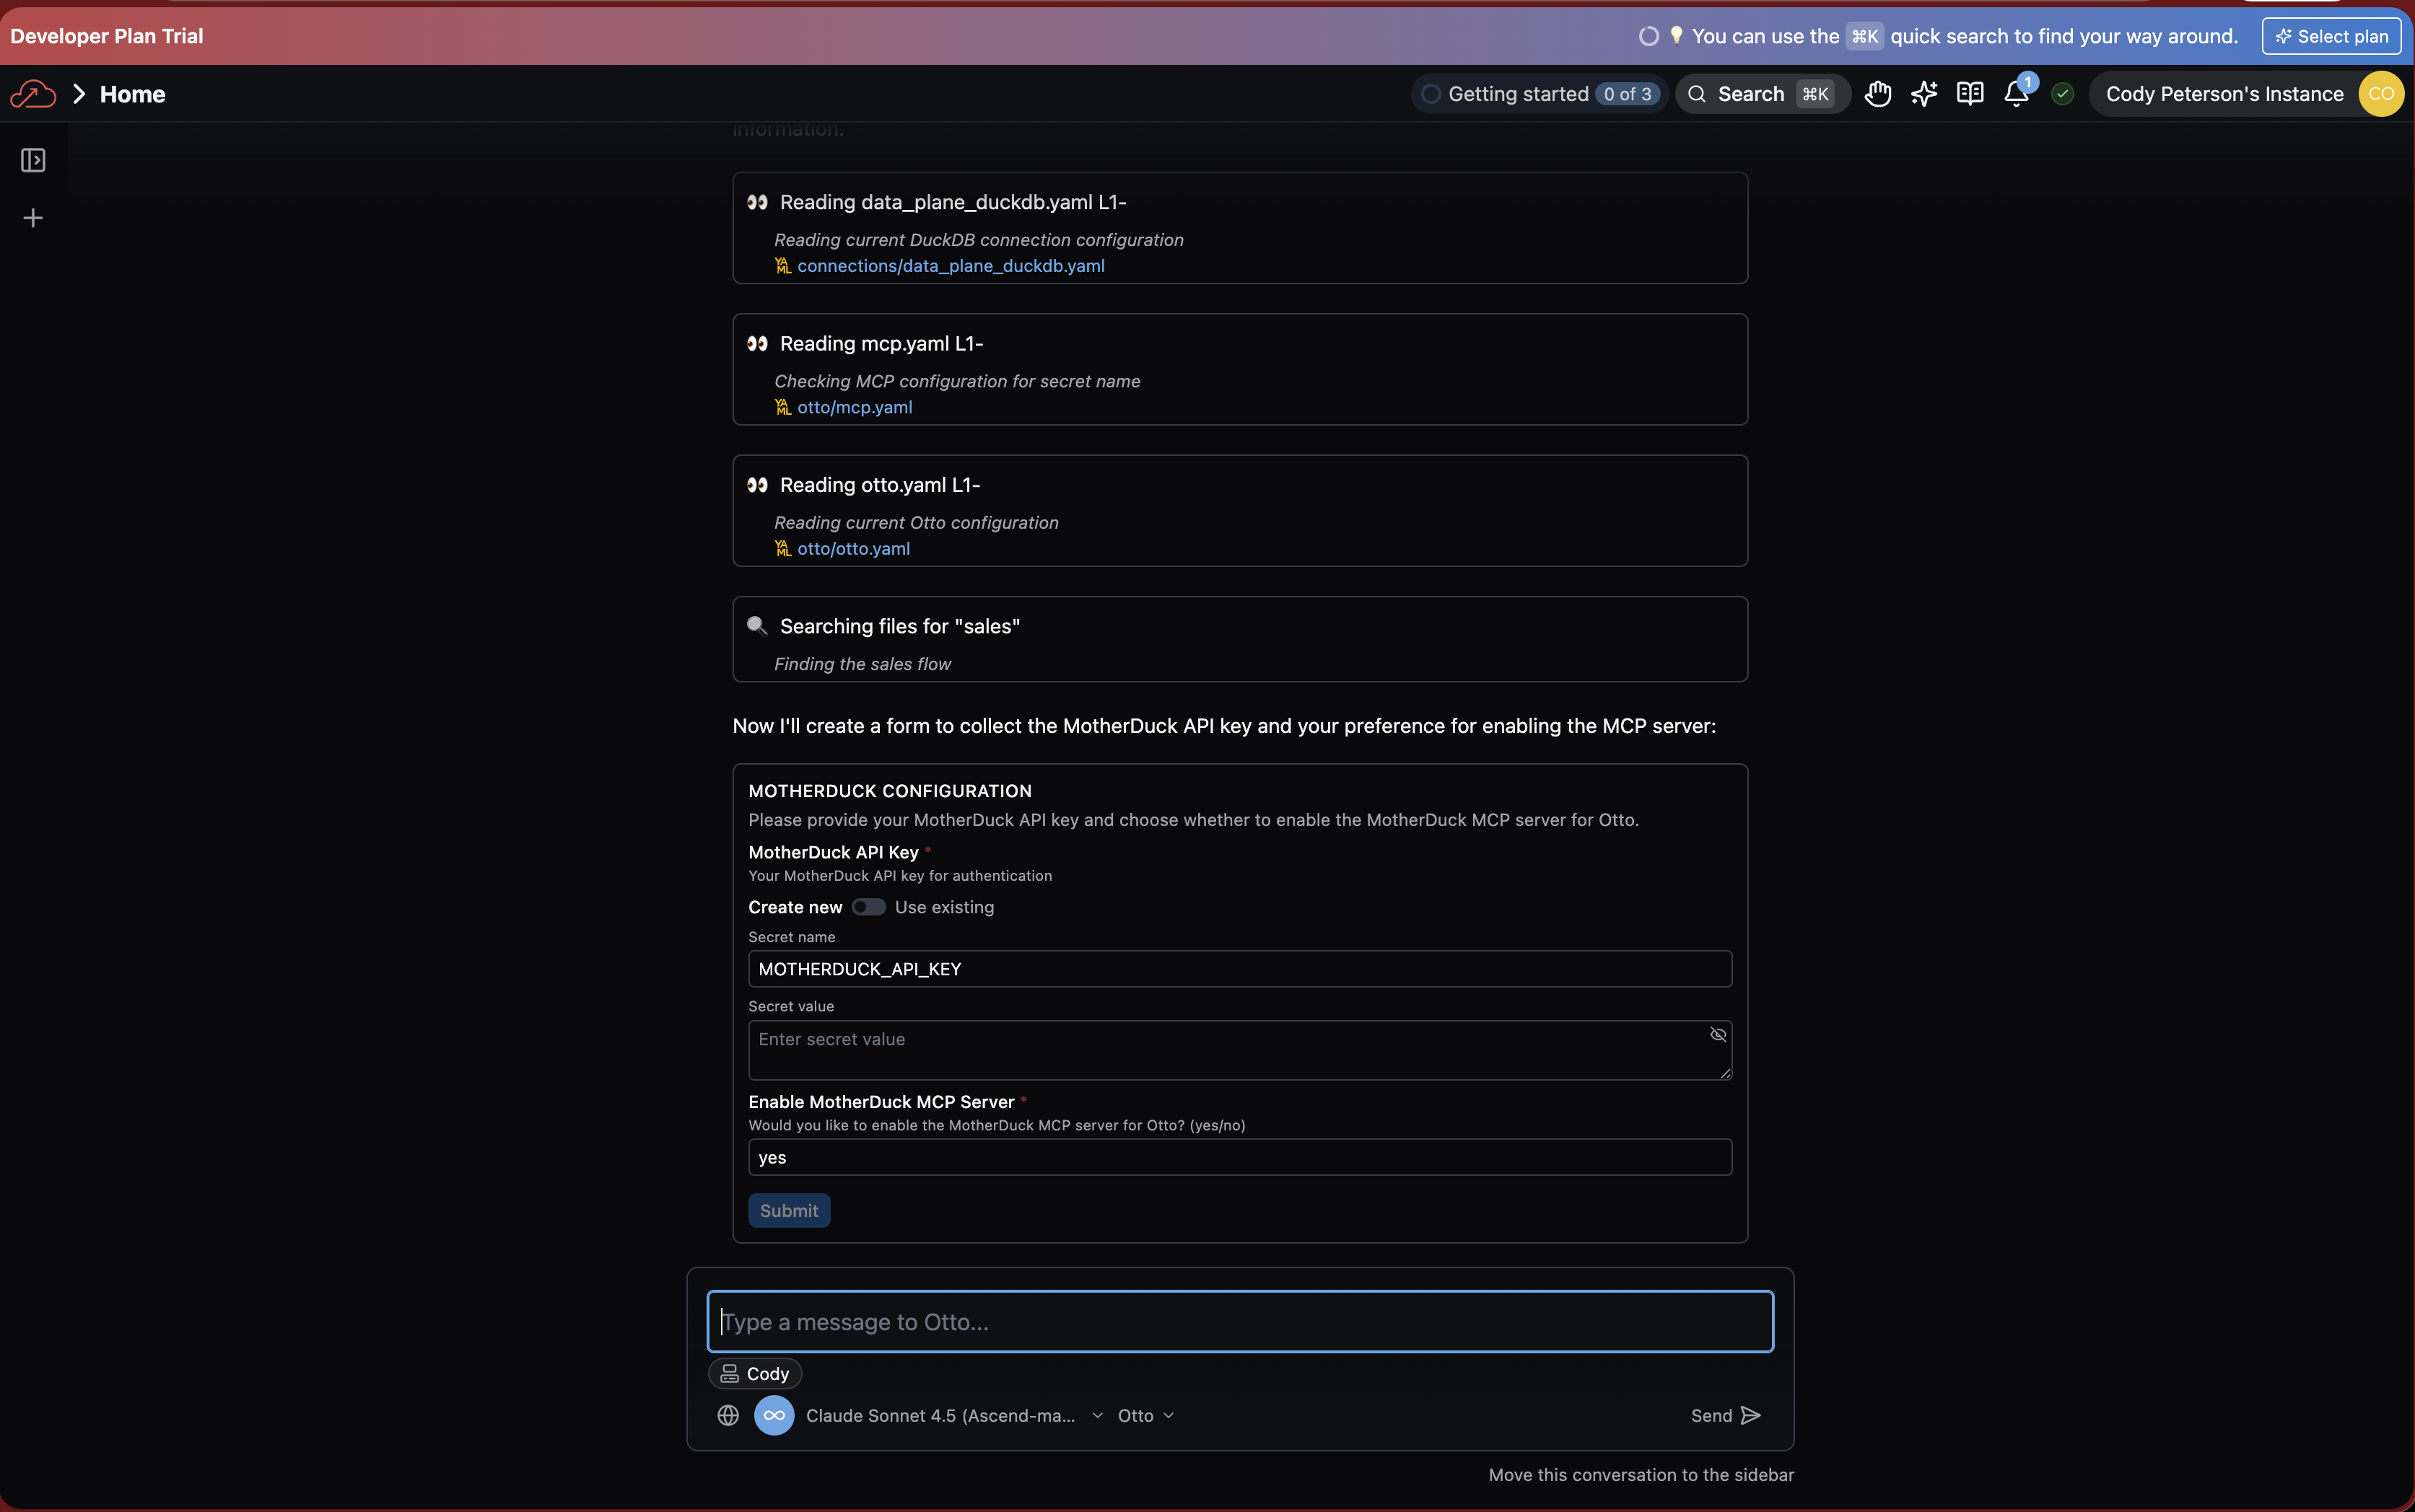Toggle the sidebar panel icon
Image resolution: width=2415 pixels, height=1512 pixels.
click(33, 160)
